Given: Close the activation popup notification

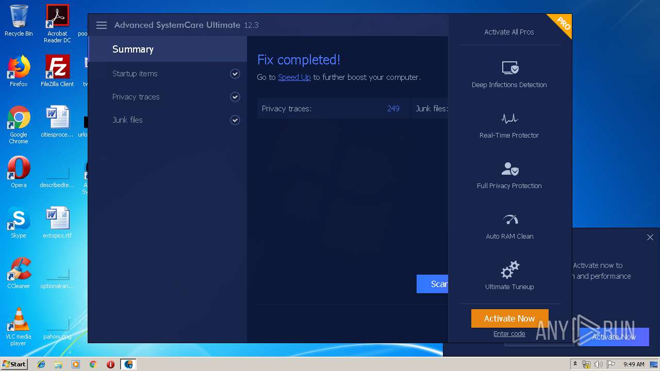Looking at the screenshot, I should click(650, 237).
